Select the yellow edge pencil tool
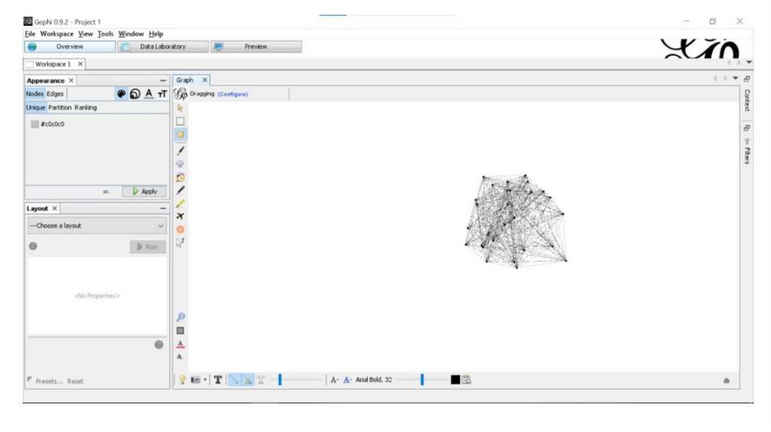 pos(181,203)
